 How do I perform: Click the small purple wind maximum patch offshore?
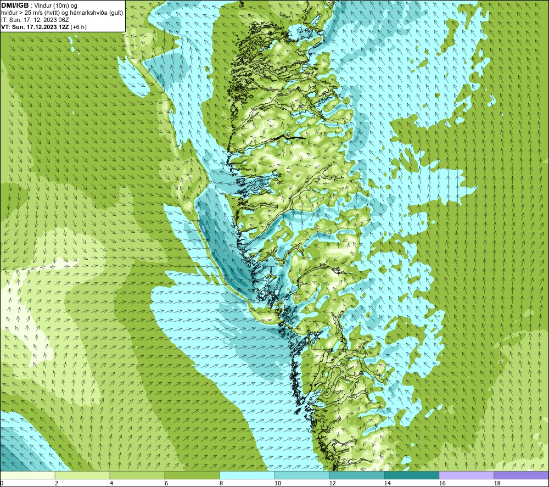click(x=204, y=228)
